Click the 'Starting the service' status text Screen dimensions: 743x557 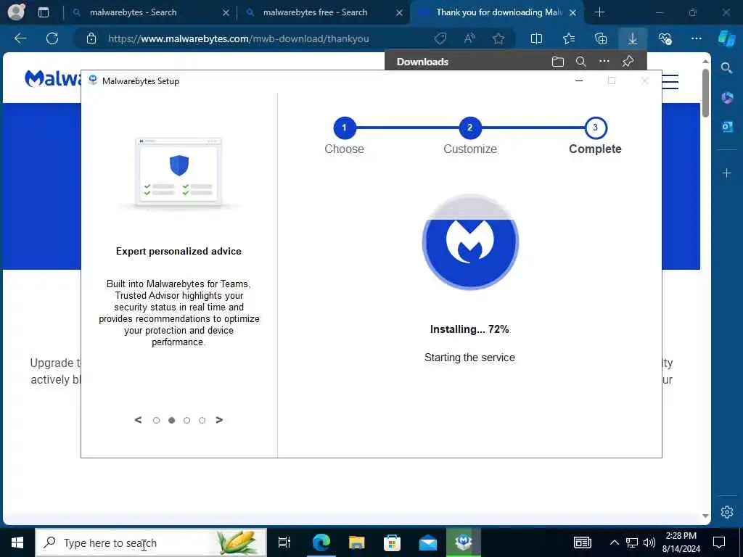469,358
